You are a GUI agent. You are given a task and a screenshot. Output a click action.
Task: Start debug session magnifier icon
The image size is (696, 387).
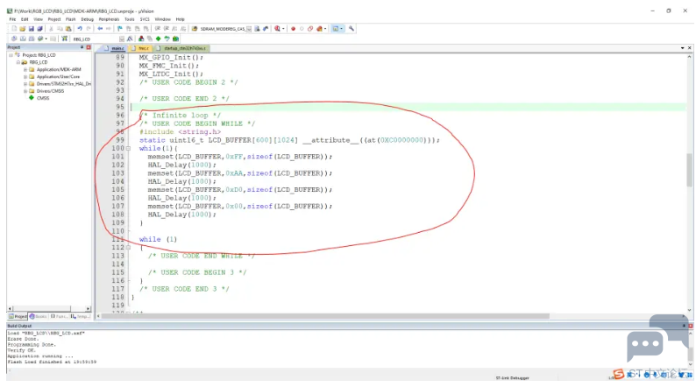coord(277,29)
